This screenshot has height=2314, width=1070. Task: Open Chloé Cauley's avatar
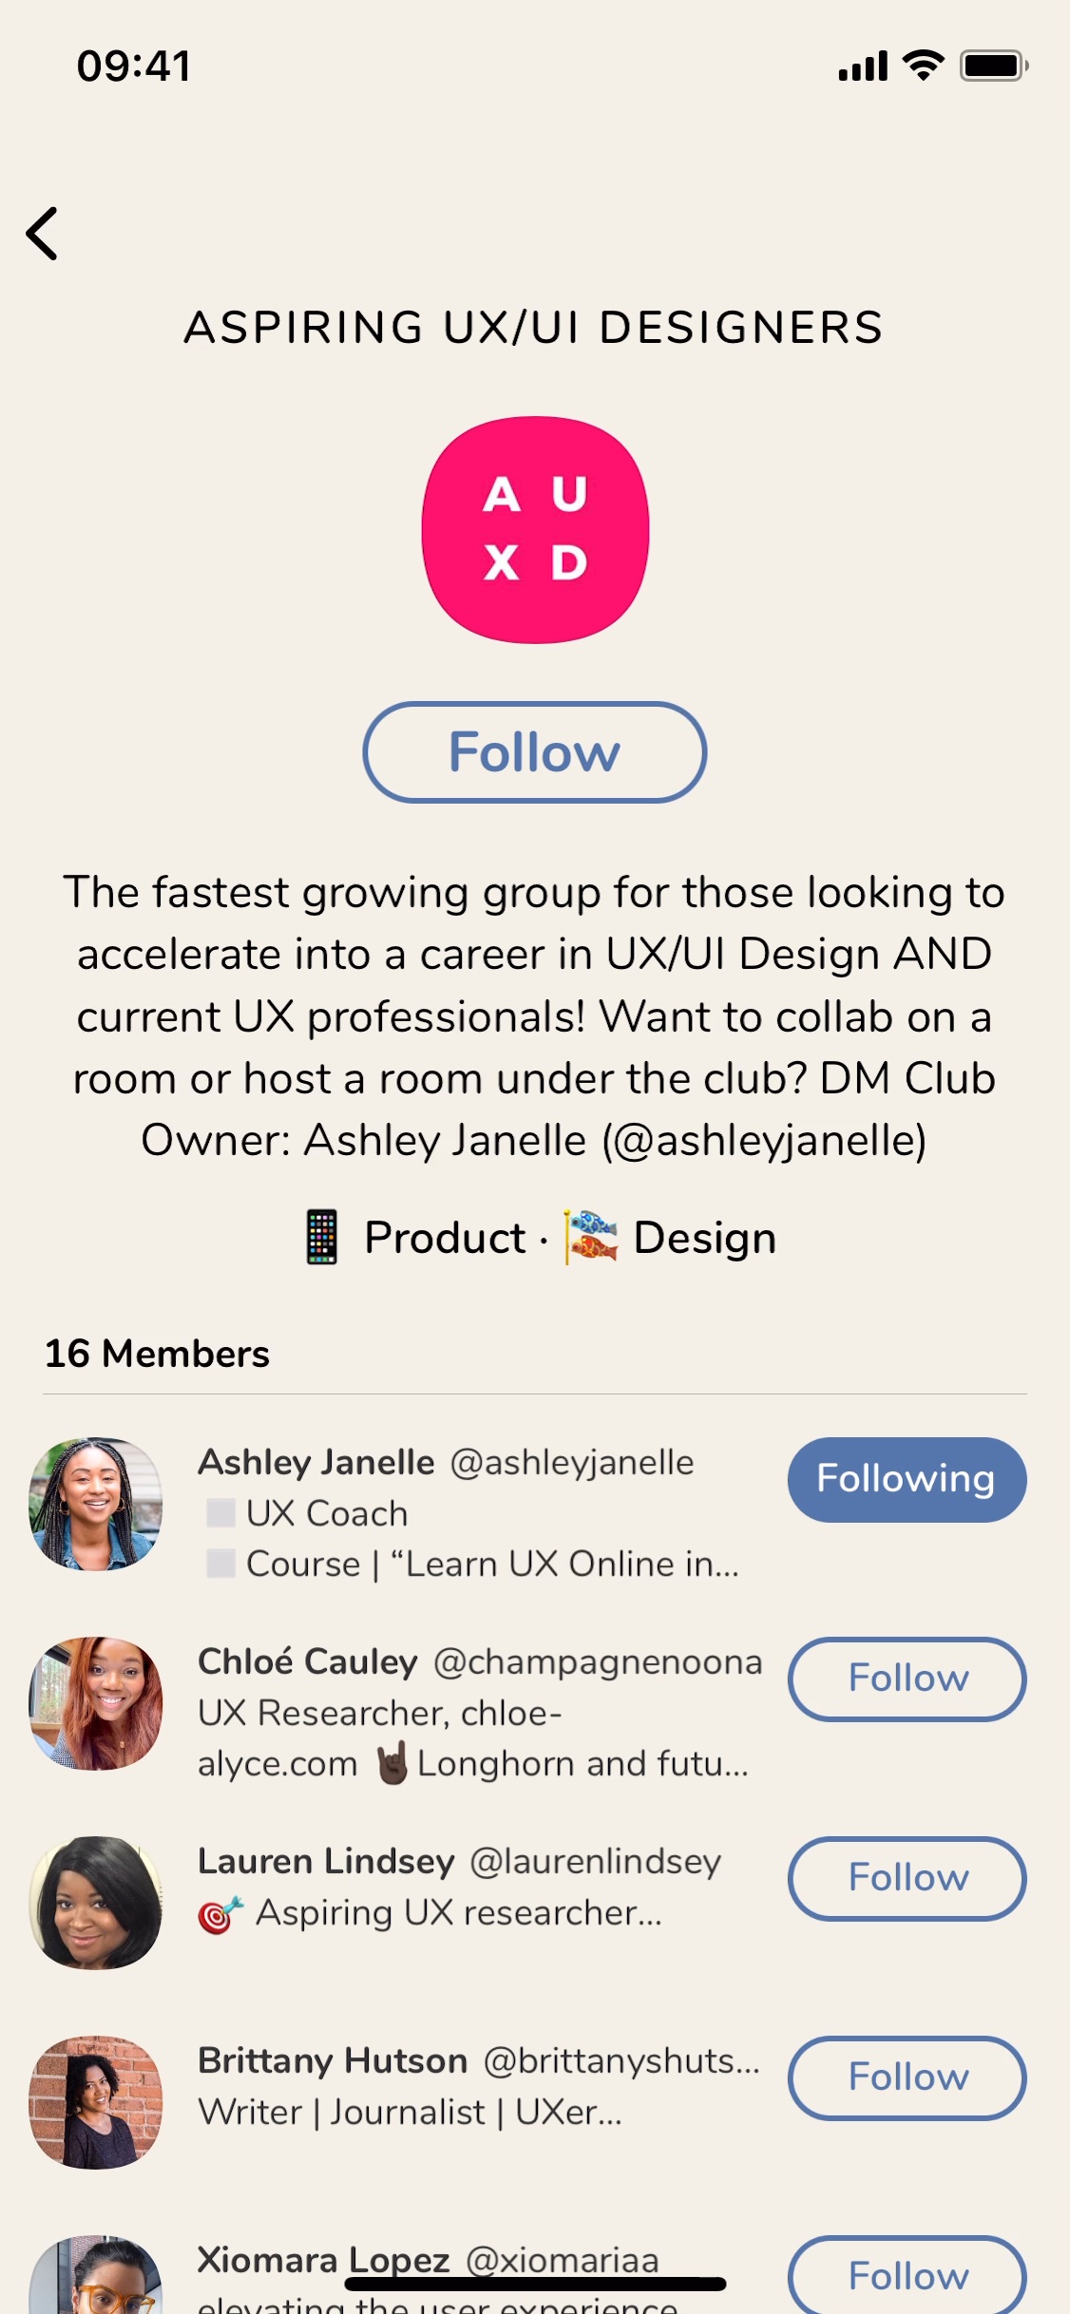coord(96,1703)
